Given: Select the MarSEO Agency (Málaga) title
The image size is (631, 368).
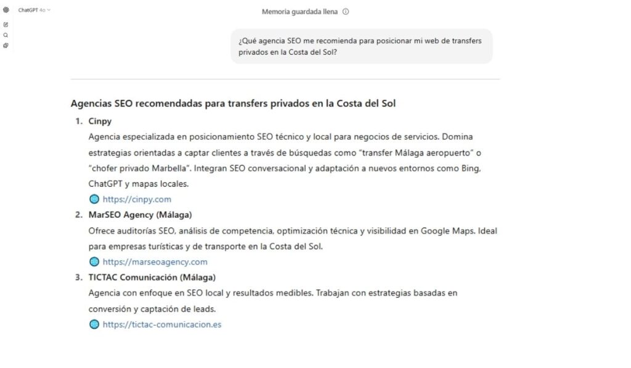Looking at the screenshot, I should tap(140, 215).
